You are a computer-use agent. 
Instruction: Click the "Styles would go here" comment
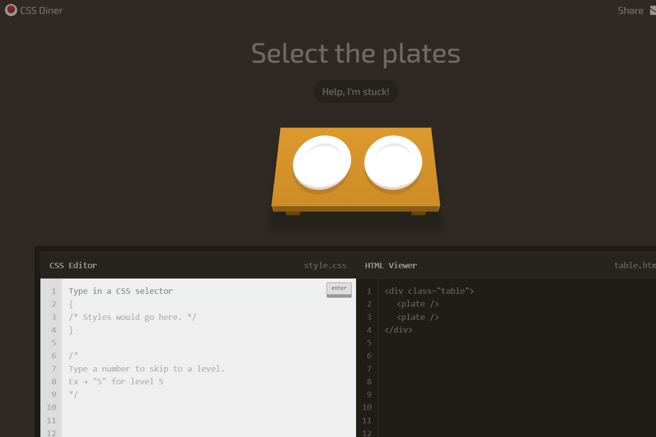[132, 317]
